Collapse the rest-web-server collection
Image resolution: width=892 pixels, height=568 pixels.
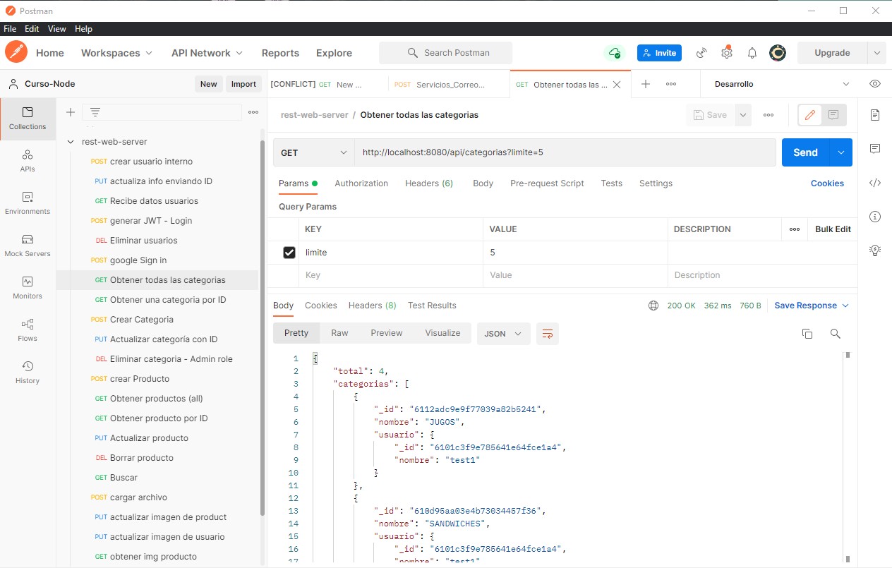pyautogui.click(x=71, y=142)
